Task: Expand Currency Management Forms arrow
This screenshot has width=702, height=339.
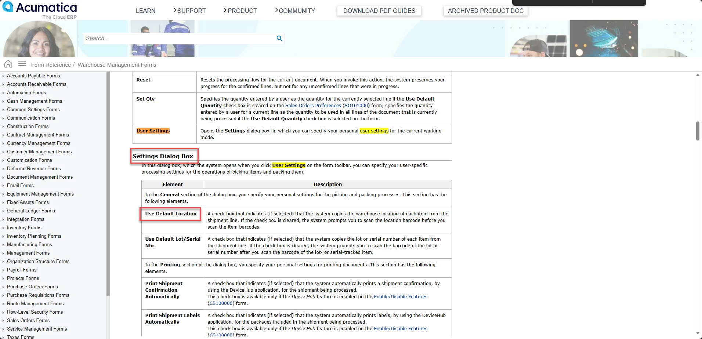Action: [x=3, y=143]
